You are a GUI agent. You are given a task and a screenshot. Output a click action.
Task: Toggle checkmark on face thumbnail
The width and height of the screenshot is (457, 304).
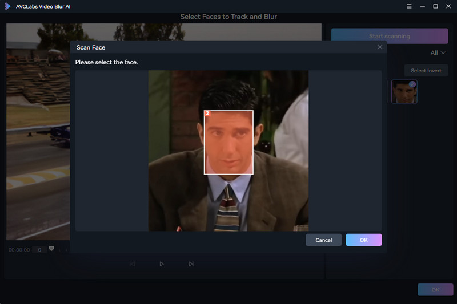tap(412, 84)
